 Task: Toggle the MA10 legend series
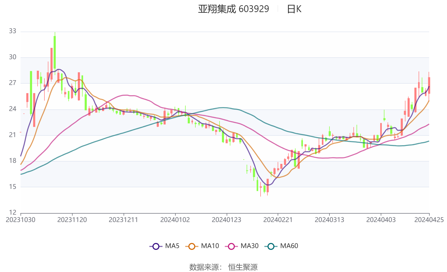pyautogui.click(x=202, y=246)
